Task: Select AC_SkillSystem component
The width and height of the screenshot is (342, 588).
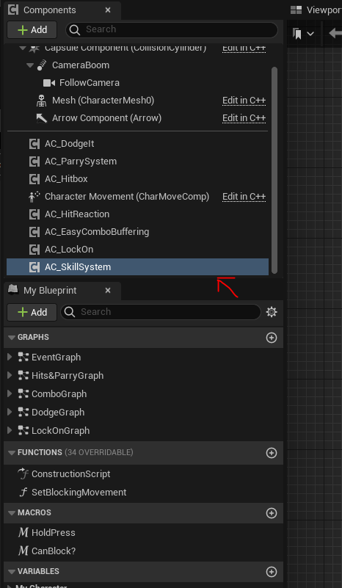Action: pos(137,267)
